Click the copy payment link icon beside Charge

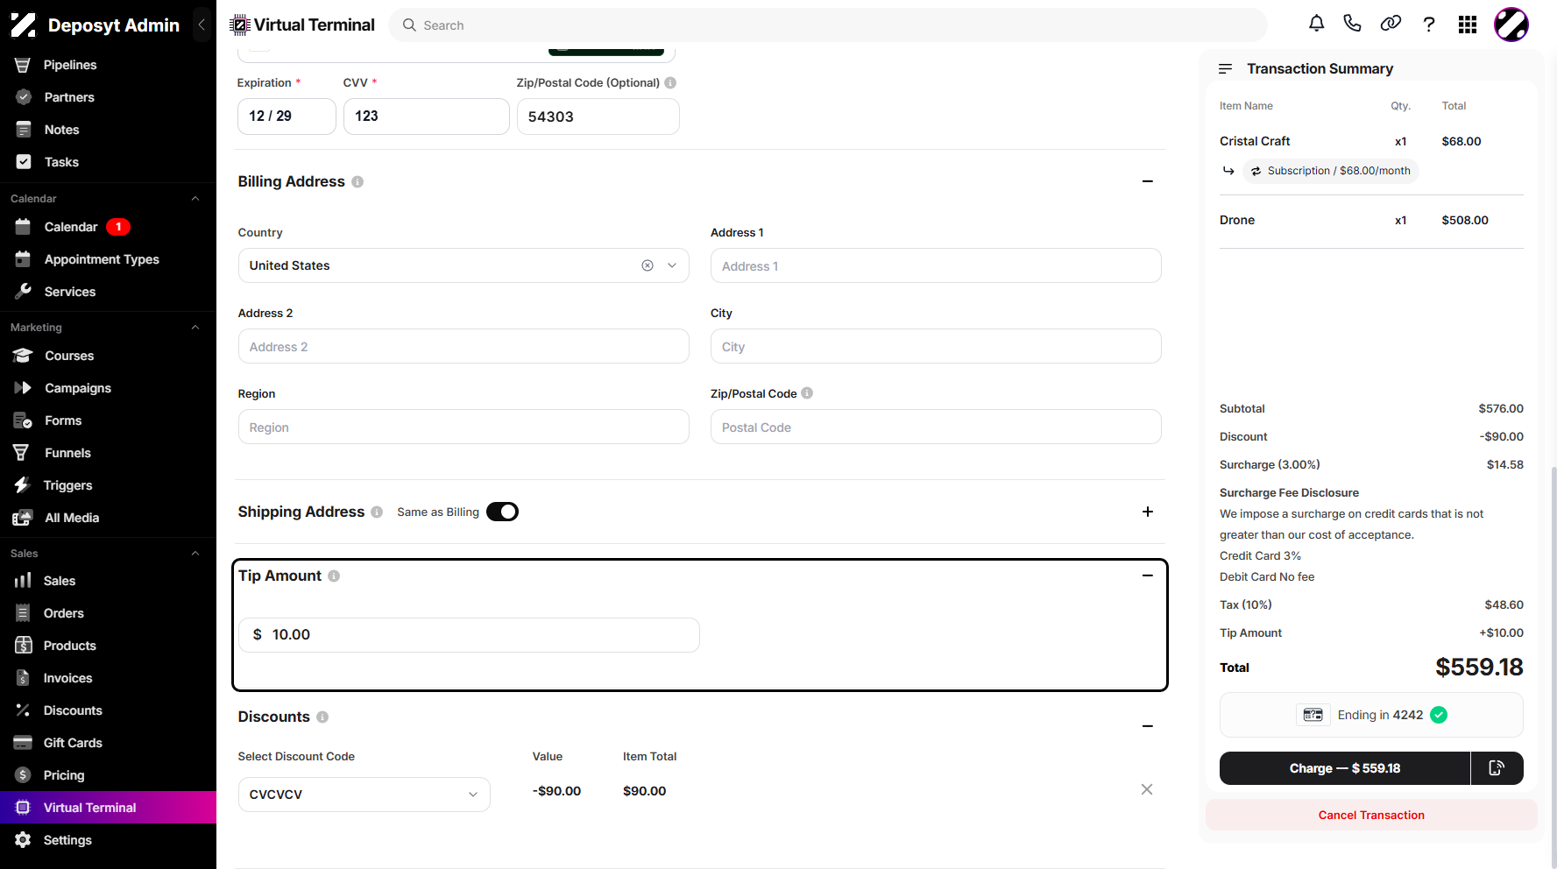1497,768
